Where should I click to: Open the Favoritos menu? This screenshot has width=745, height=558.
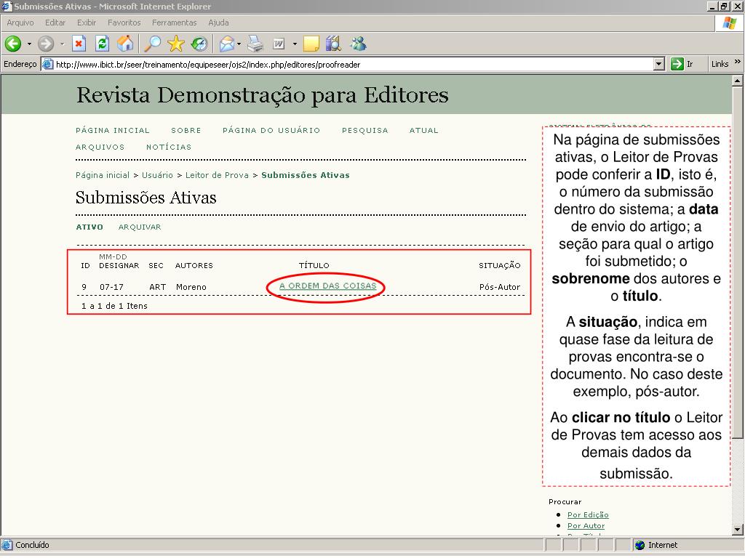point(124,23)
